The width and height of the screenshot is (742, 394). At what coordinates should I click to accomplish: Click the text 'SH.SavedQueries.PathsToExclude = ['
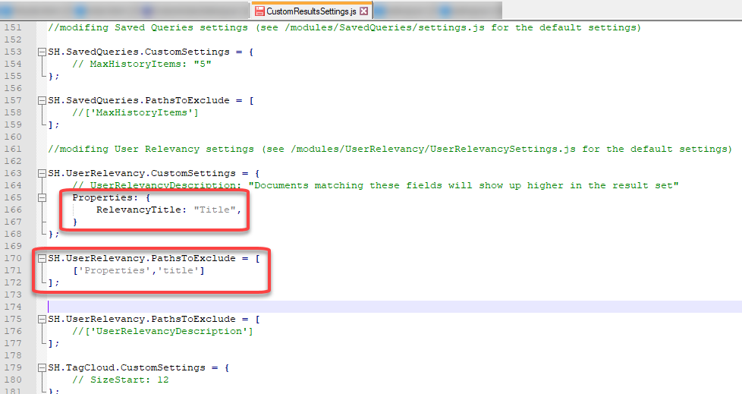click(x=151, y=100)
